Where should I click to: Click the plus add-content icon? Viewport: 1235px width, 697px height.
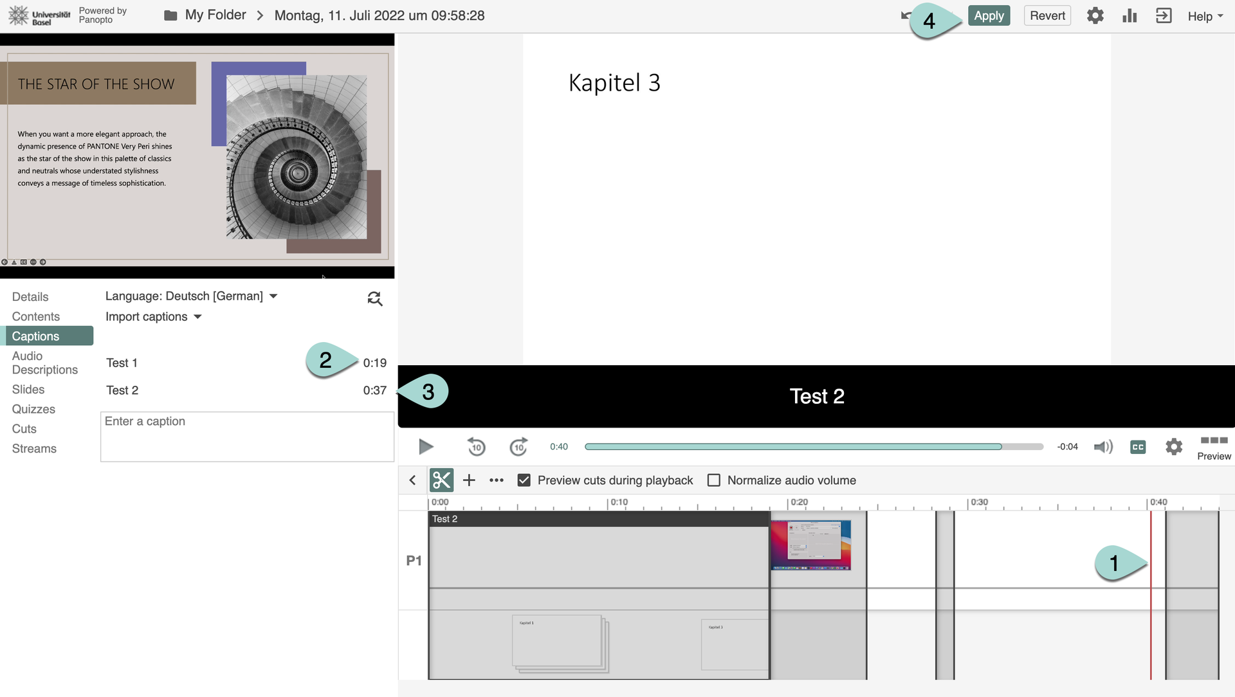(x=469, y=480)
